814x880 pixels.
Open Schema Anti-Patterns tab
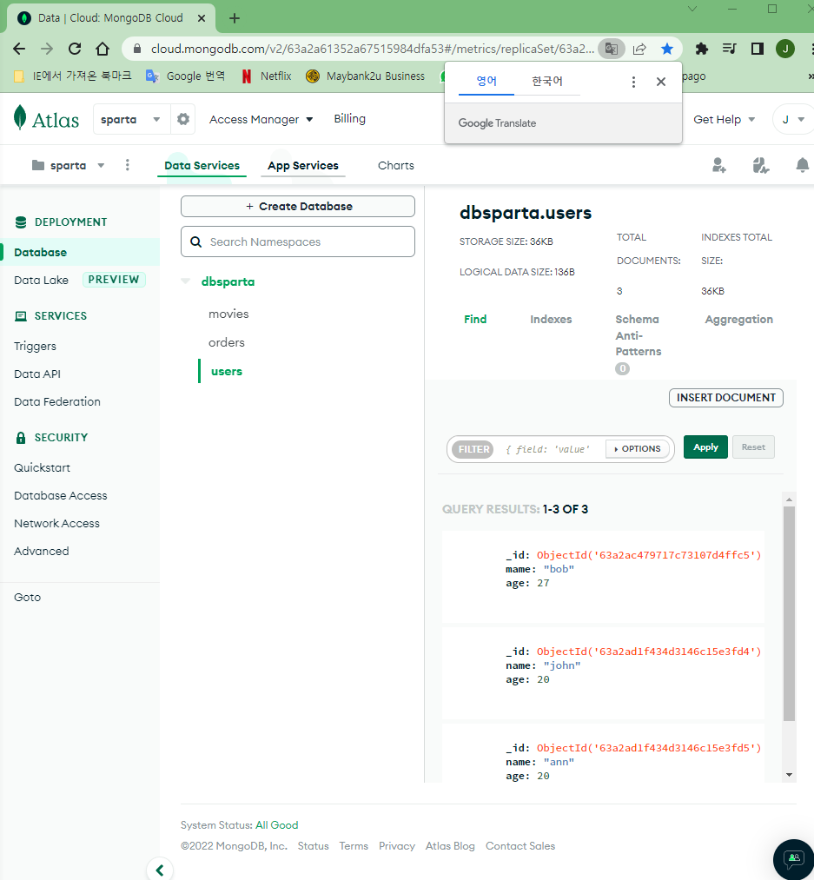[x=639, y=335]
